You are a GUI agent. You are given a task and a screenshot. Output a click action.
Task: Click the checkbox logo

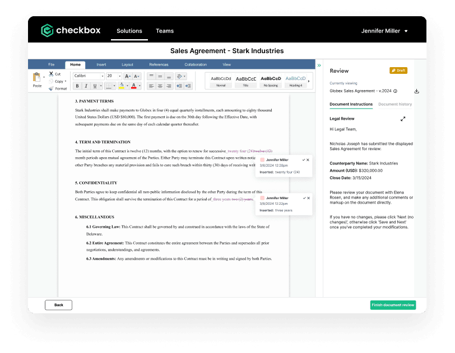click(x=71, y=30)
